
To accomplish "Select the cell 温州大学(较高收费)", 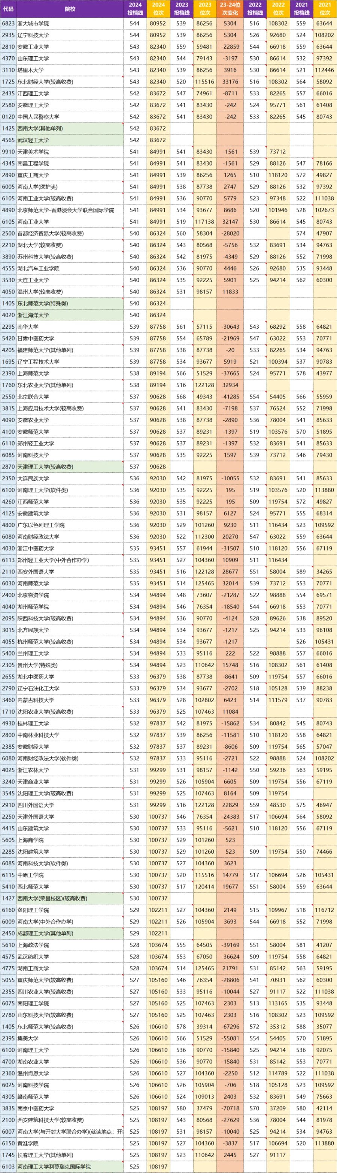I will 70,292.
